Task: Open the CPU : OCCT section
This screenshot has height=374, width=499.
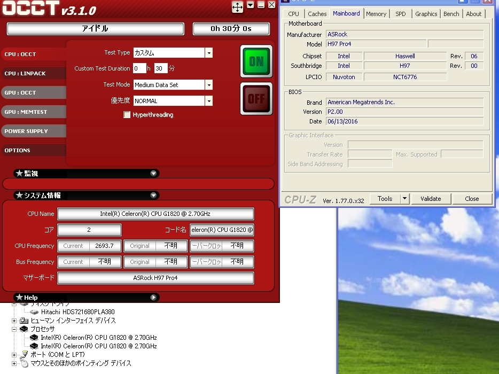Action: pos(34,54)
